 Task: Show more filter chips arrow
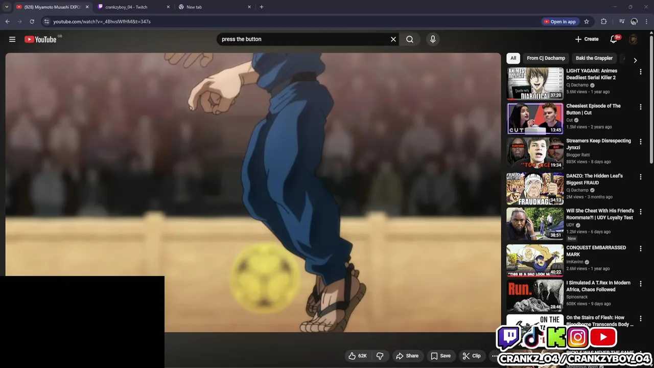[x=635, y=60]
